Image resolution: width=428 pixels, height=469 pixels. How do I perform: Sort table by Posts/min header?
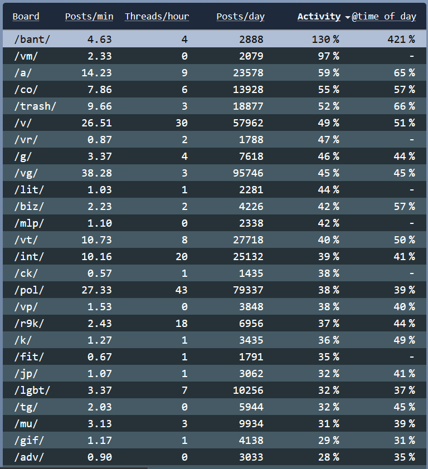pyautogui.click(x=89, y=17)
